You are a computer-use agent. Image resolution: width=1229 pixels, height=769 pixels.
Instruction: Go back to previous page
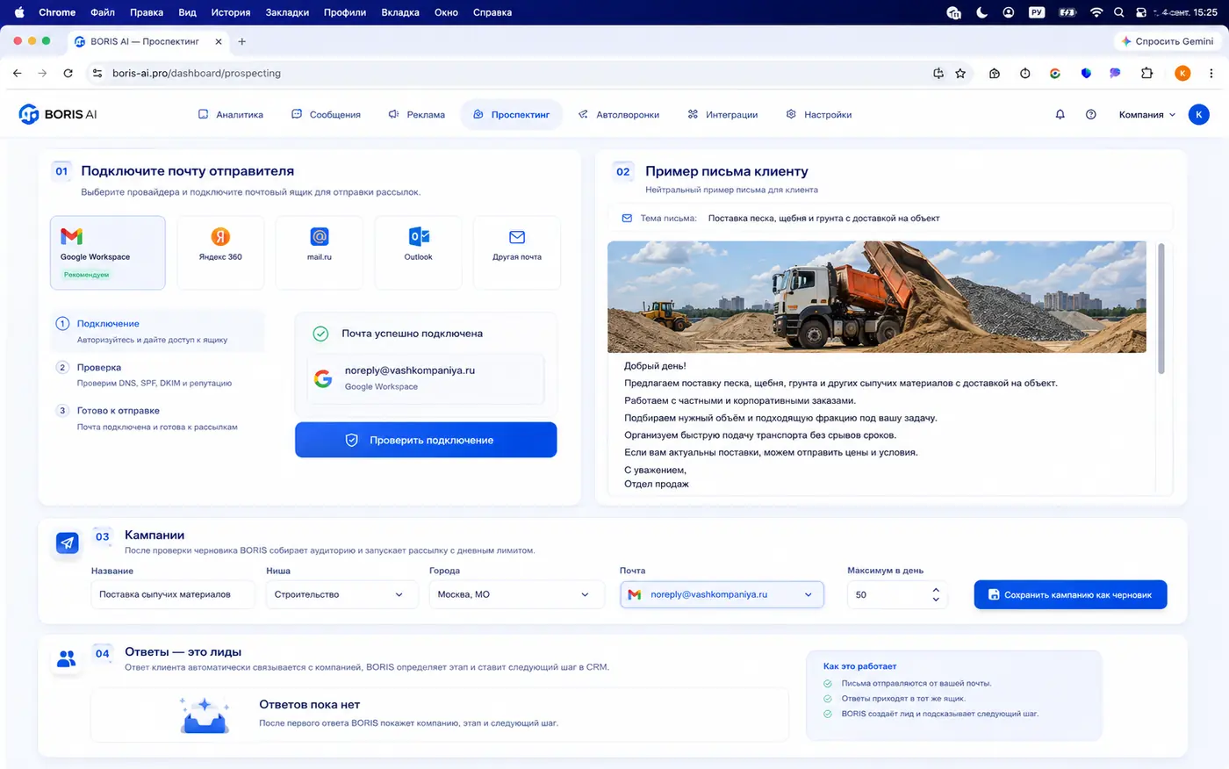point(18,74)
